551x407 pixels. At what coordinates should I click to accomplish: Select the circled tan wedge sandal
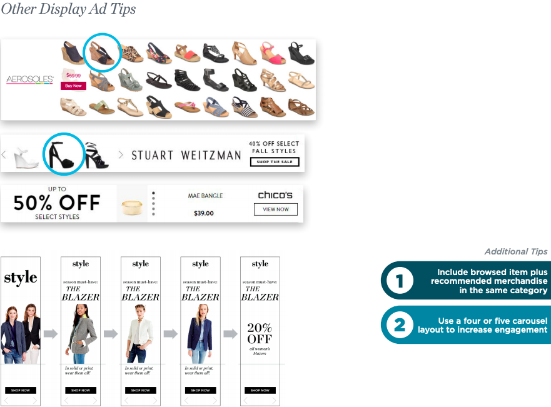101,53
